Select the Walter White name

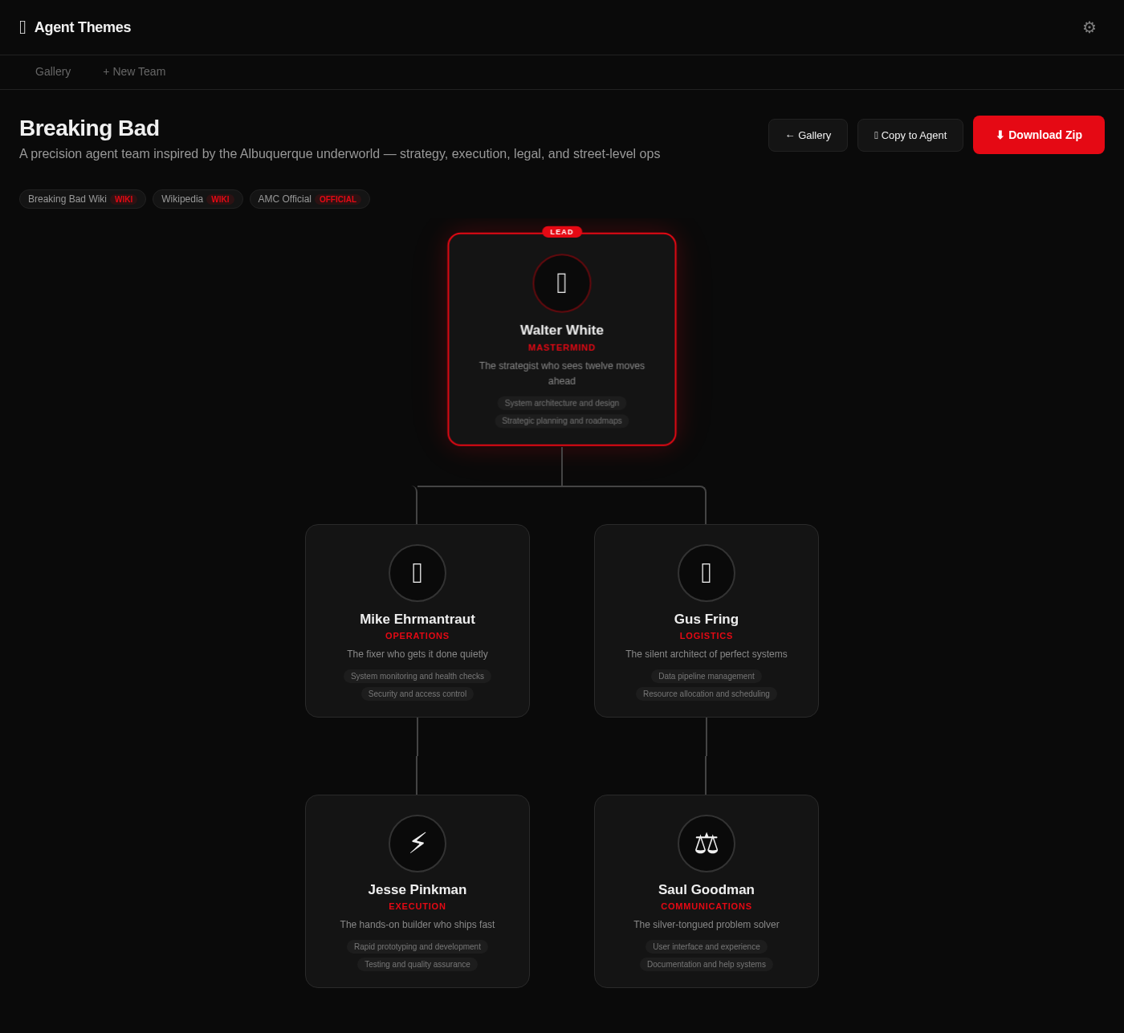562,330
